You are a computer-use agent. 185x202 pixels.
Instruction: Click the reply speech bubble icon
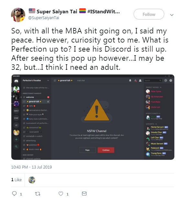point(14,194)
